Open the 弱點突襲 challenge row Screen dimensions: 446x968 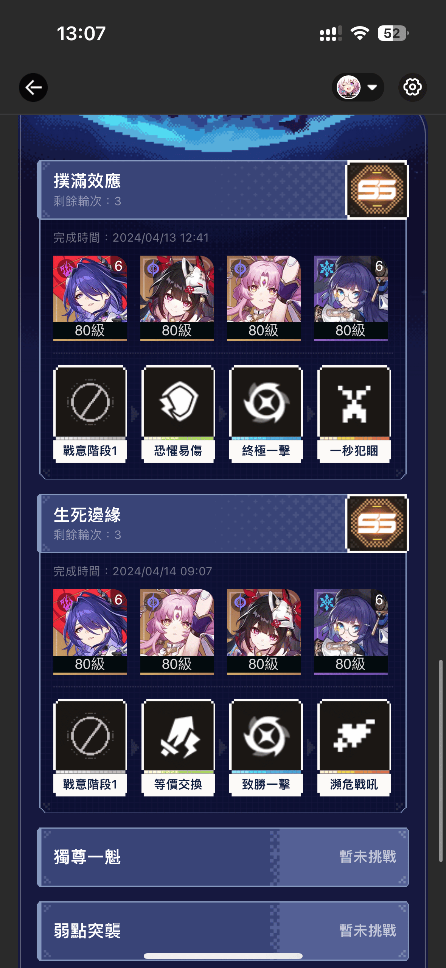(223, 931)
